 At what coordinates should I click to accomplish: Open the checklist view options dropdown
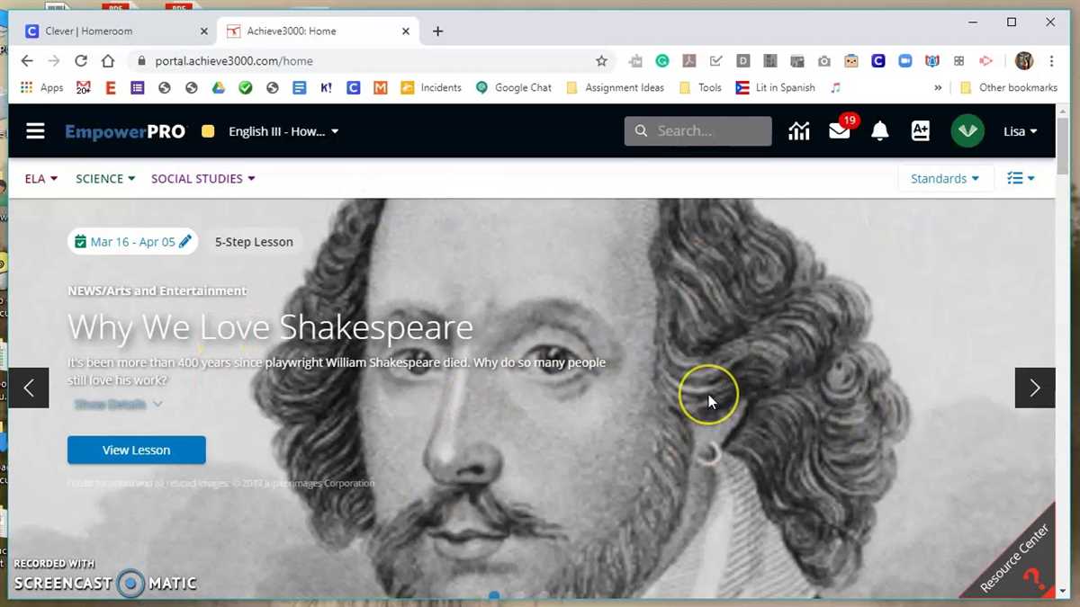[x=1021, y=178]
